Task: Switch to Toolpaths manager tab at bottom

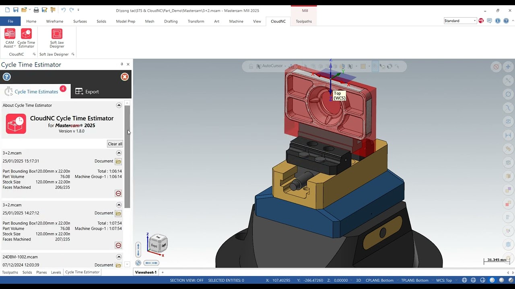Action: 10,272
